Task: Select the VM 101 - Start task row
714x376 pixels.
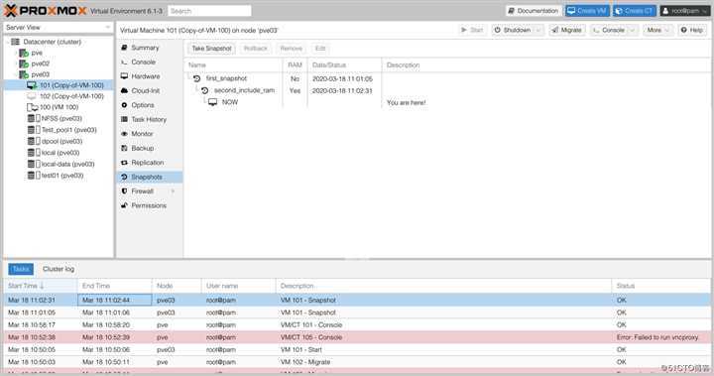Action: tap(357, 349)
